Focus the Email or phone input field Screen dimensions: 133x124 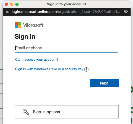(x=67, y=48)
